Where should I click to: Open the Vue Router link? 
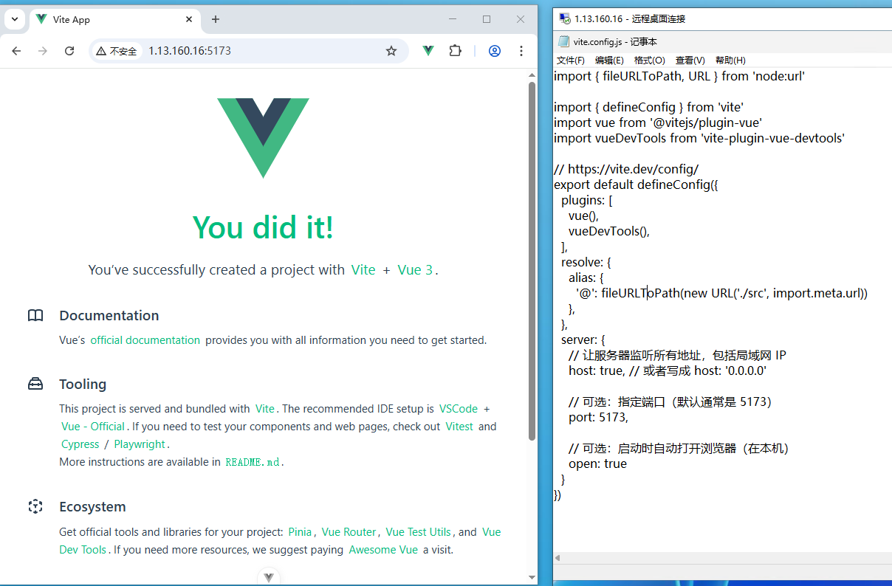pos(349,531)
